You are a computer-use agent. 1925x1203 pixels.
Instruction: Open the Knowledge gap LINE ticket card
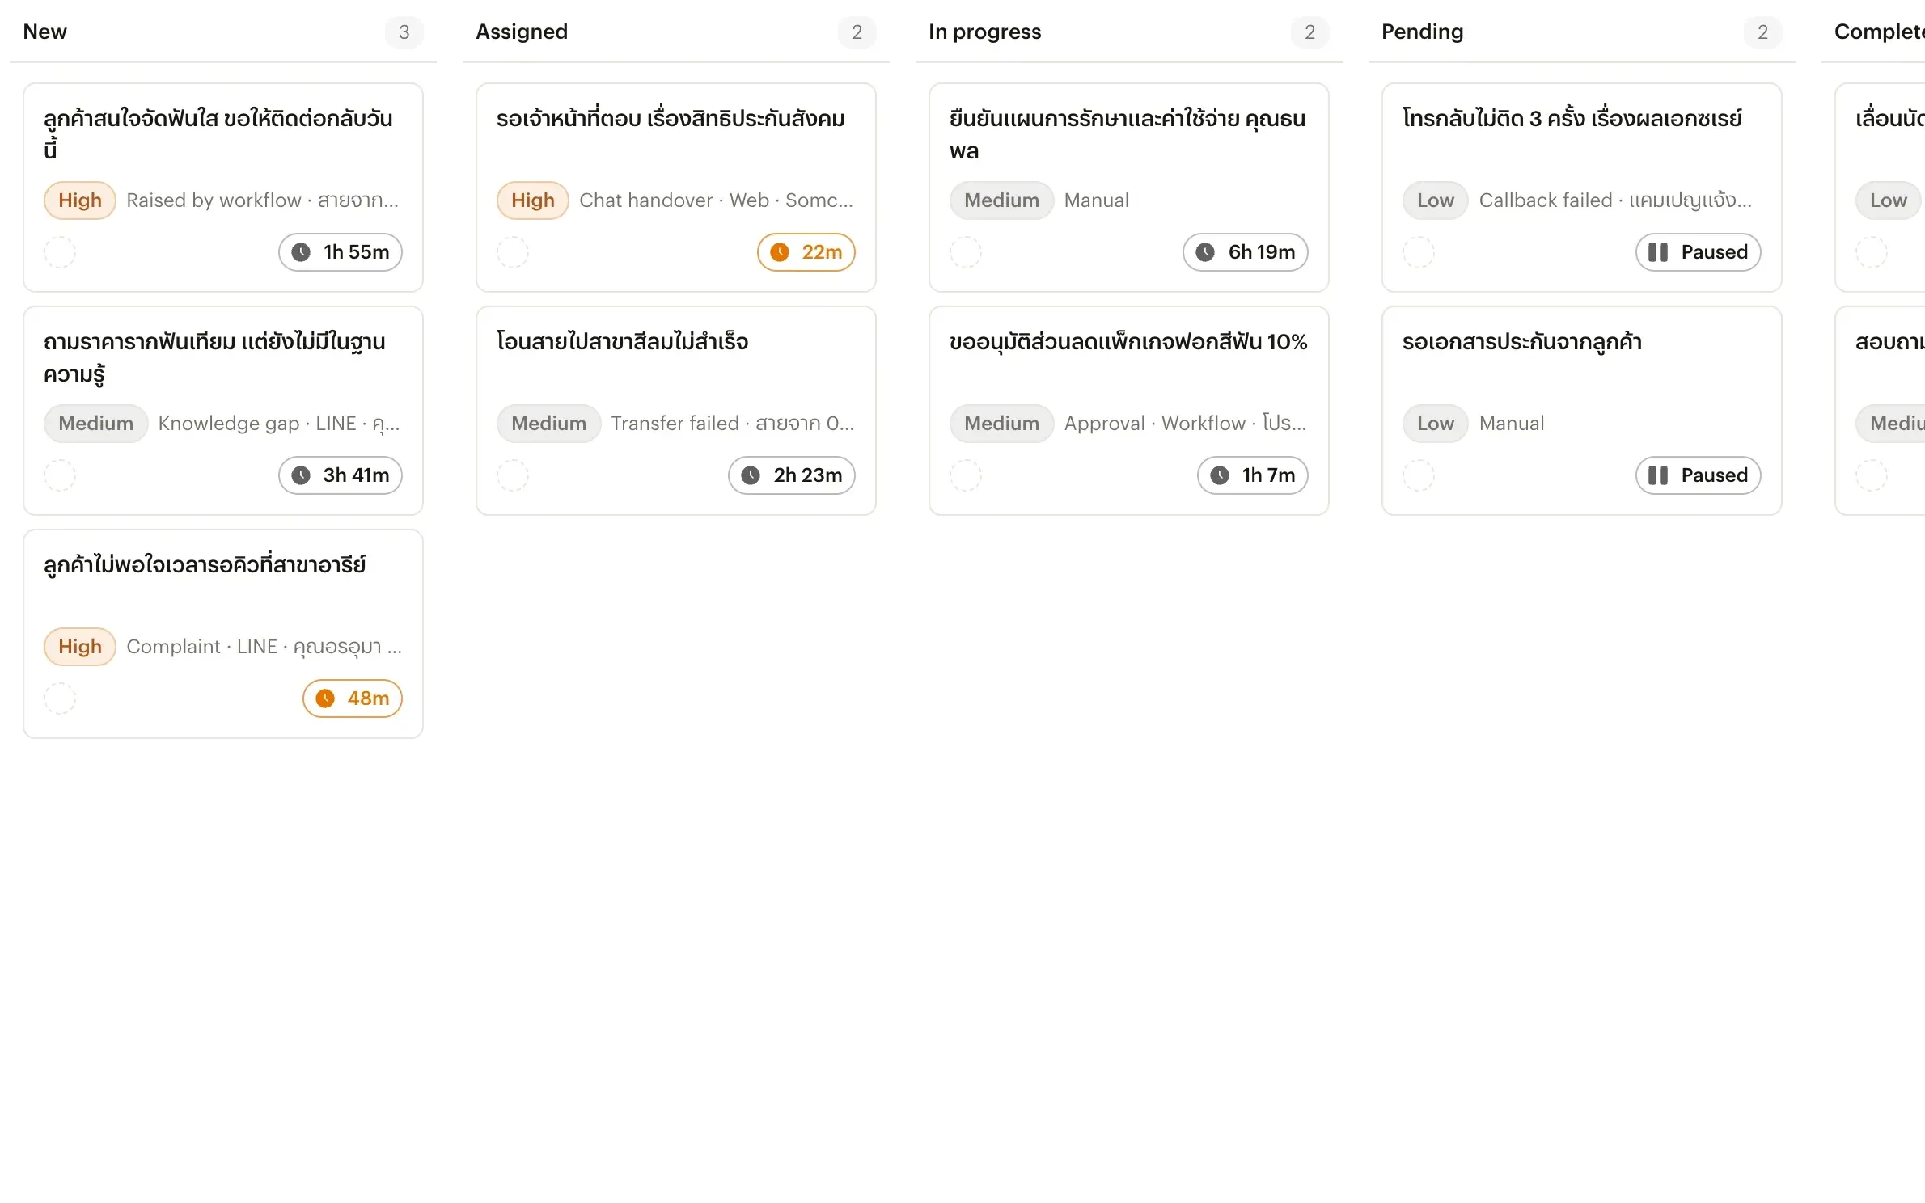click(223, 411)
